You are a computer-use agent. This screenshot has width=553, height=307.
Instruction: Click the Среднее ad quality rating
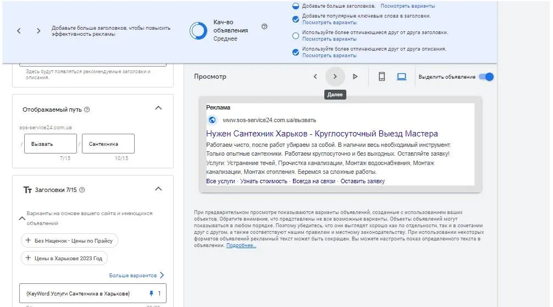point(225,39)
